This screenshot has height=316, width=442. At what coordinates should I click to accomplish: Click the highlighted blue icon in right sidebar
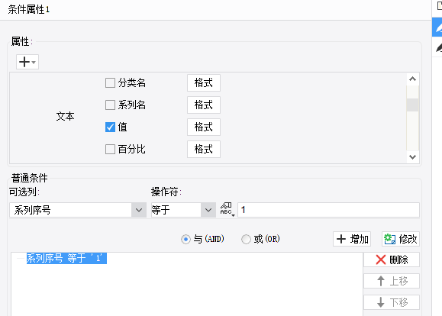(x=437, y=27)
